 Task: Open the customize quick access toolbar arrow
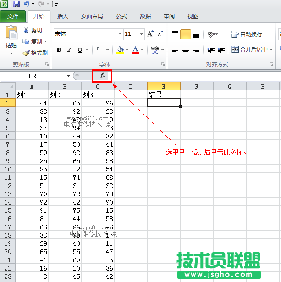56,4
